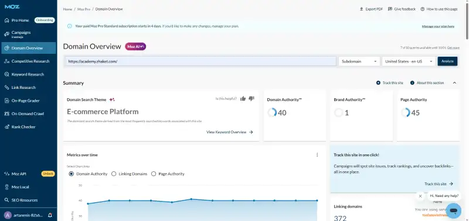The image size is (469, 221).
Task: Click the Moz API code icon
Action: [x=6, y=174]
